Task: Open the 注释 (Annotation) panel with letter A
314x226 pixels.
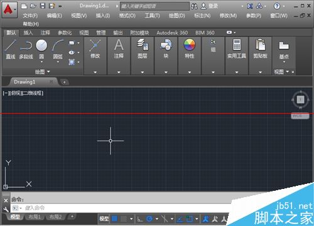Action: tap(119, 49)
